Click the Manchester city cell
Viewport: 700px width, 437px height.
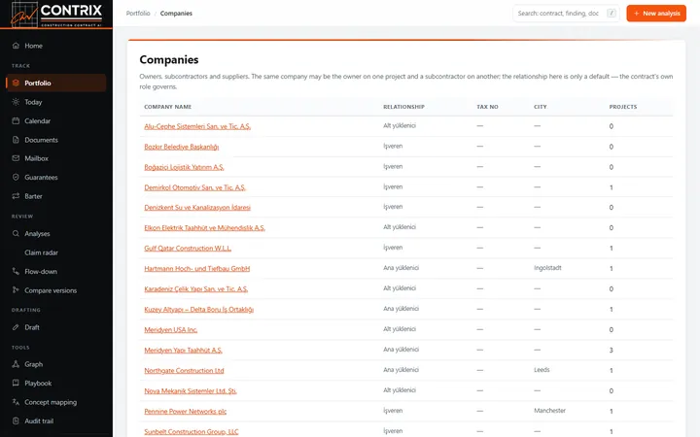coord(549,411)
